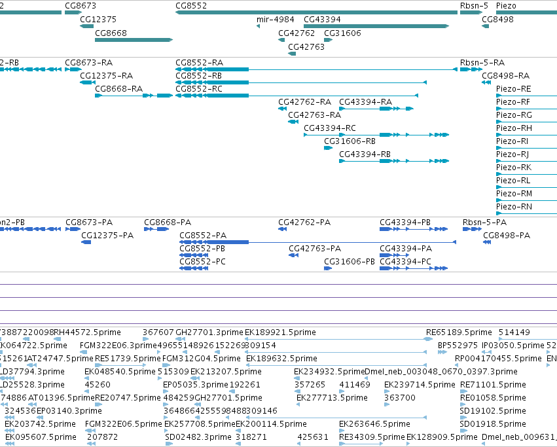Select the Rbsn-5-PA protein label

[x=484, y=223]
